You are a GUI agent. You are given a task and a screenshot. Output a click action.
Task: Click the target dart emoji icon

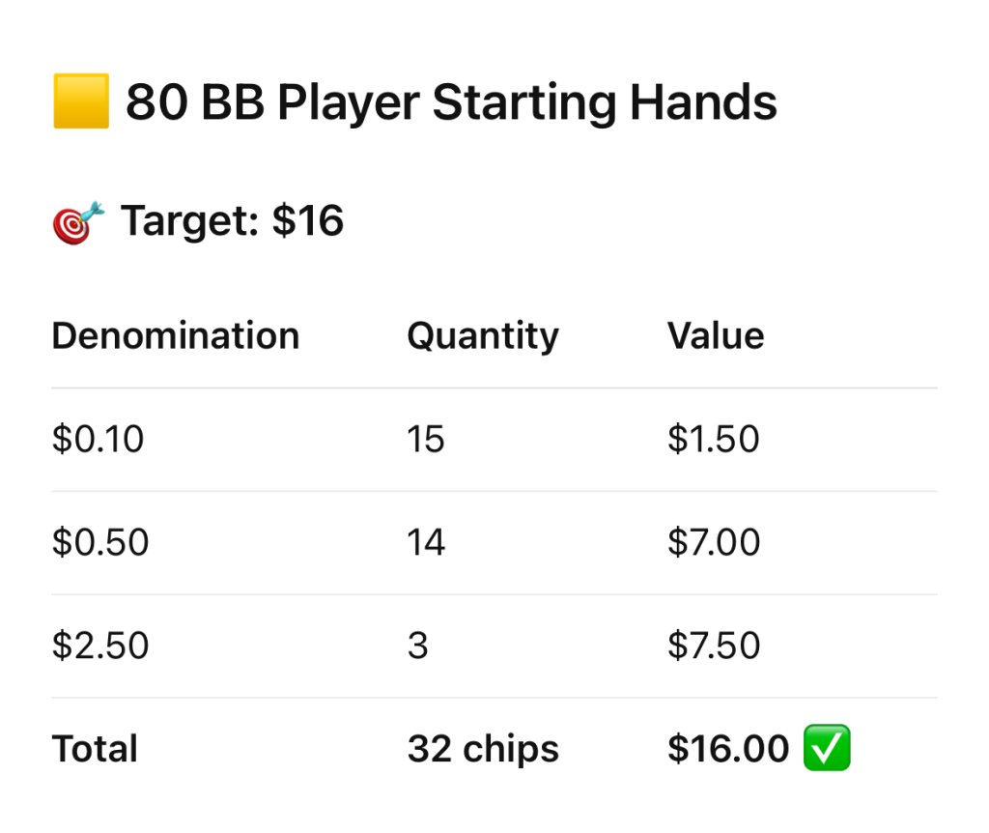pos(77,222)
